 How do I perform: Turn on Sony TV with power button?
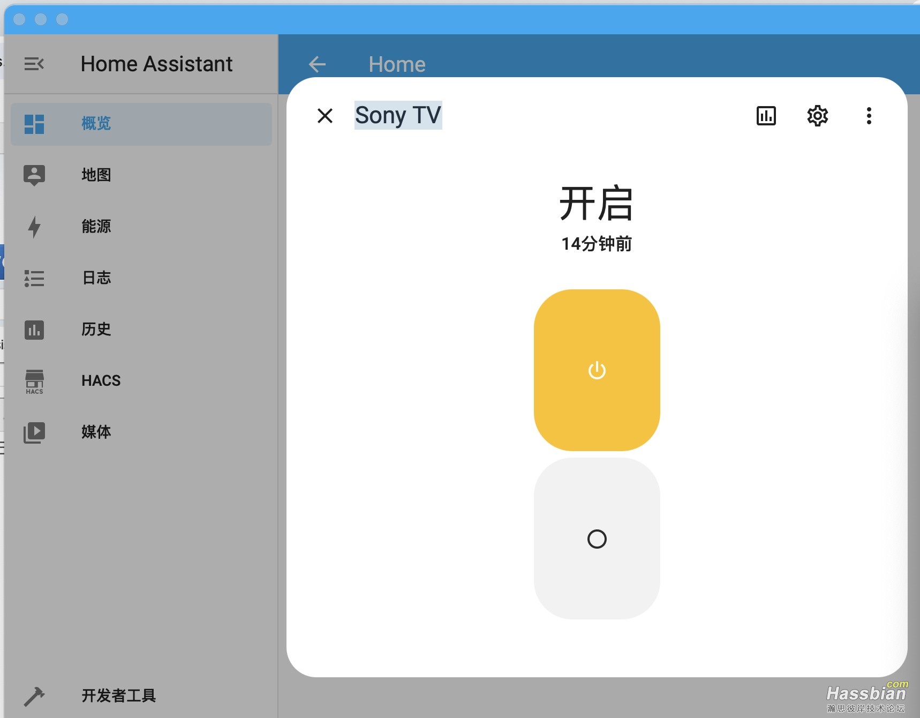coord(597,370)
